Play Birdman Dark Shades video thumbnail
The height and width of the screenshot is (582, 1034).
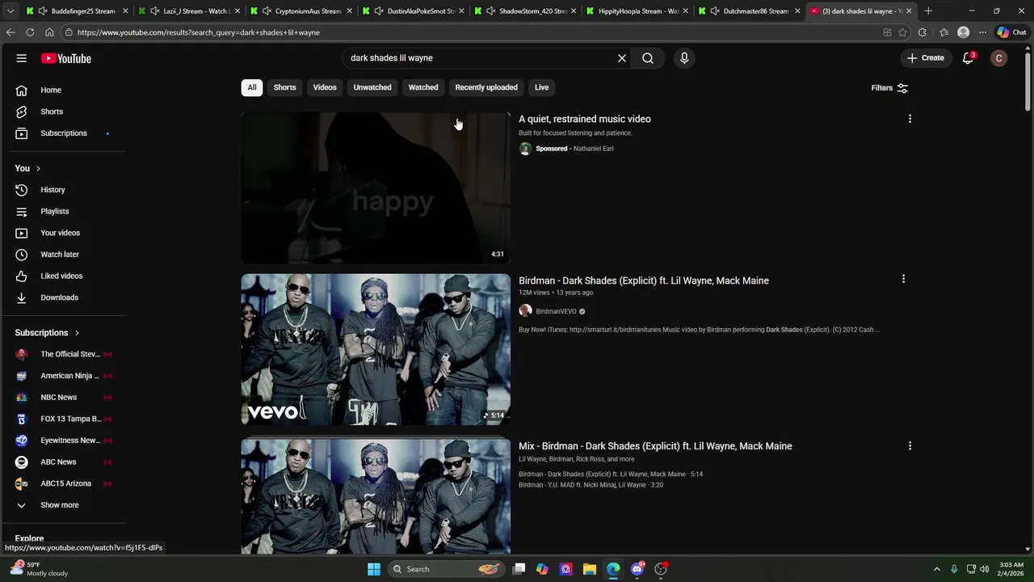tap(376, 349)
